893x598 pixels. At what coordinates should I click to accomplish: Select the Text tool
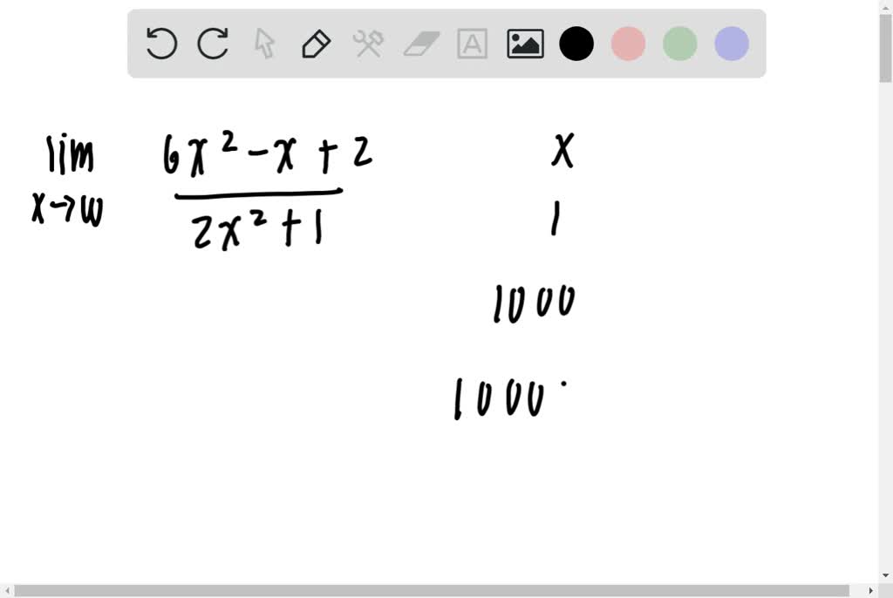click(x=472, y=43)
